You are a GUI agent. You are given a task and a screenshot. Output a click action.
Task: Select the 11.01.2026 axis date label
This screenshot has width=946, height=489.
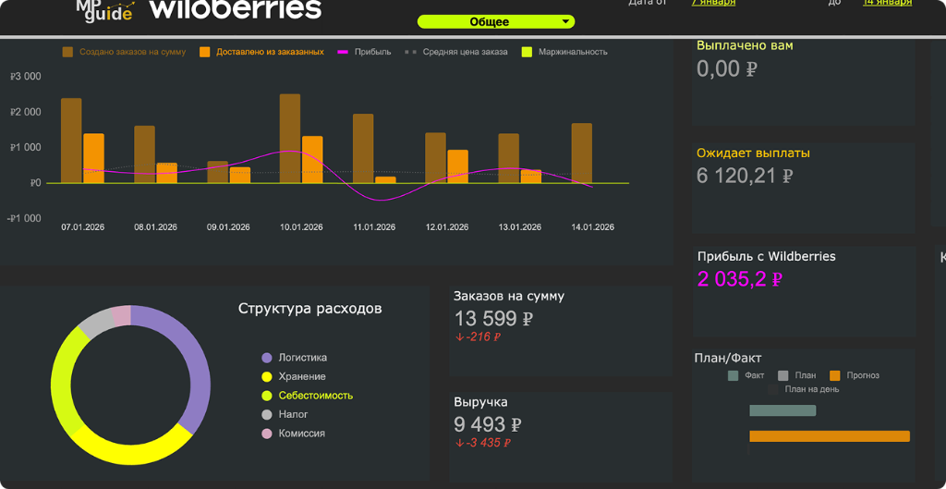coord(374,227)
